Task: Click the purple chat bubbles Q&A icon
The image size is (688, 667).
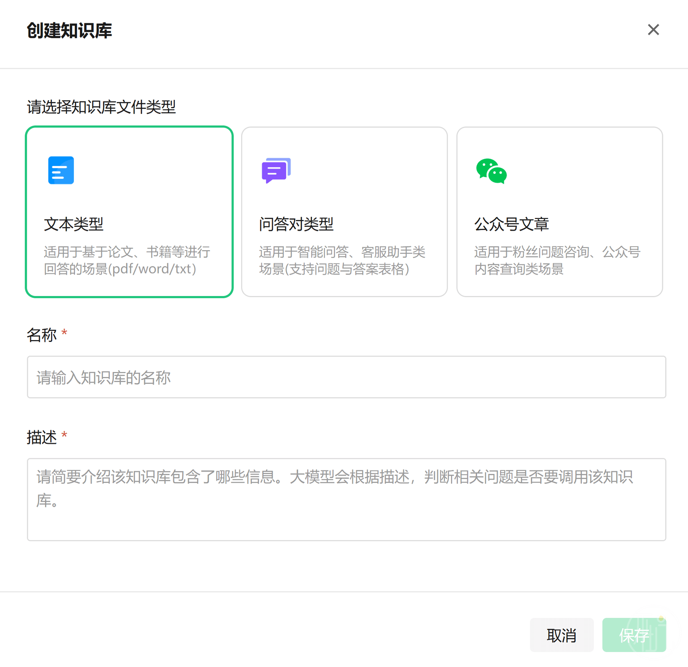Action: [276, 170]
